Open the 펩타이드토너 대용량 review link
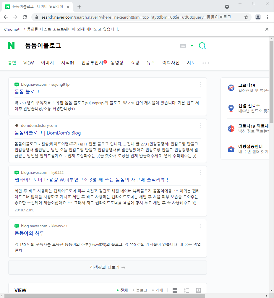Image resolution: width=274 pixels, height=298 pixels. point(91,180)
